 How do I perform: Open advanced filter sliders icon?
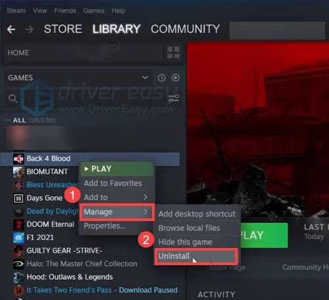[174, 98]
